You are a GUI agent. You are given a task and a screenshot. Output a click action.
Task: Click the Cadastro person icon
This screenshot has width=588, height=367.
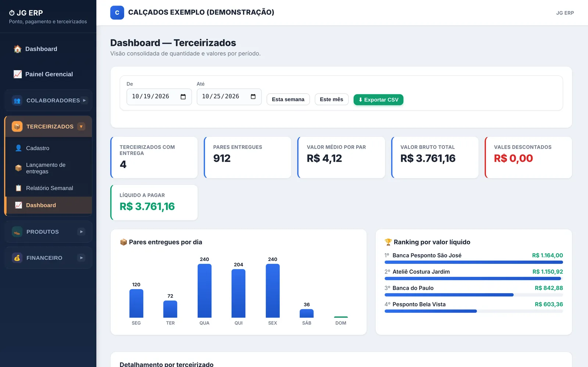point(18,148)
